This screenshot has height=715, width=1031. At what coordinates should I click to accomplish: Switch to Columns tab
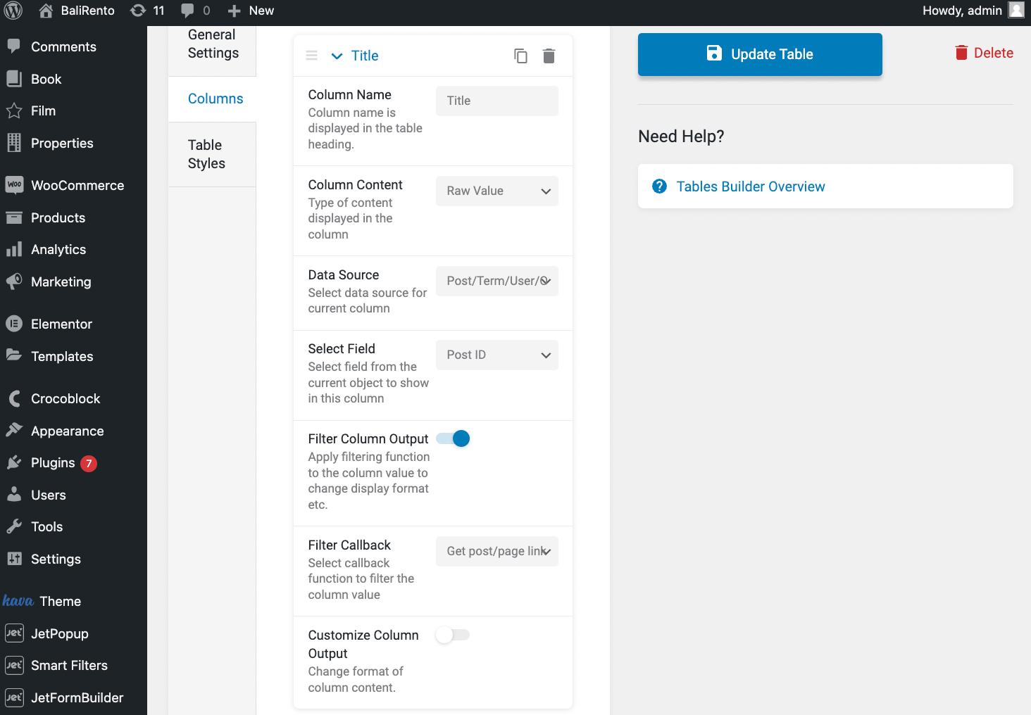point(213,99)
